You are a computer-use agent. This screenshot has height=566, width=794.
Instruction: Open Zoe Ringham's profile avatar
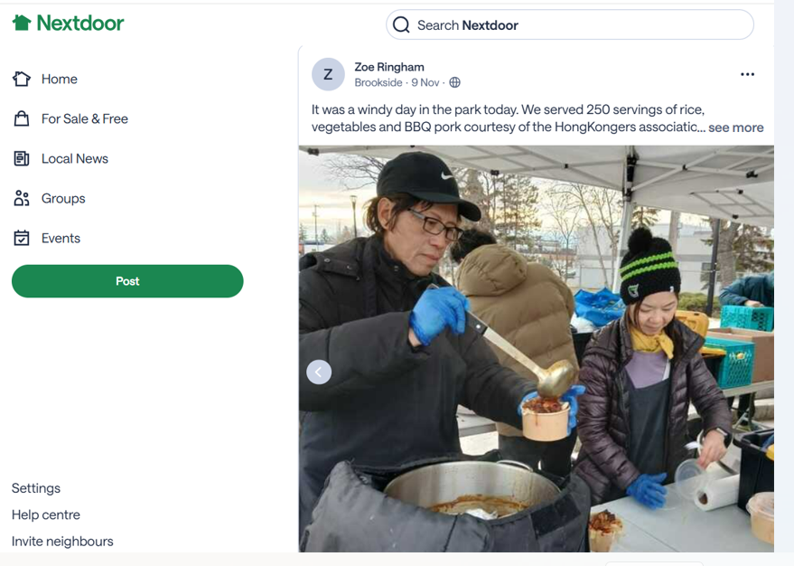[x=328, y=75]
